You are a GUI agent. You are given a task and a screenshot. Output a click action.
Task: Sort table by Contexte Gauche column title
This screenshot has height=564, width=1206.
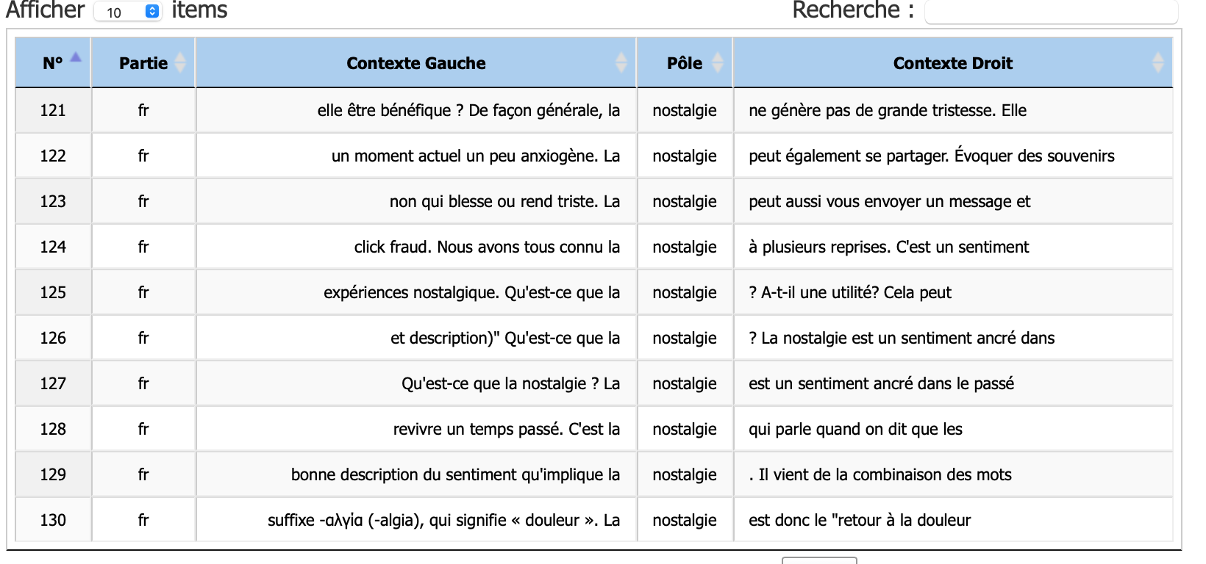(x=415, y=63)
